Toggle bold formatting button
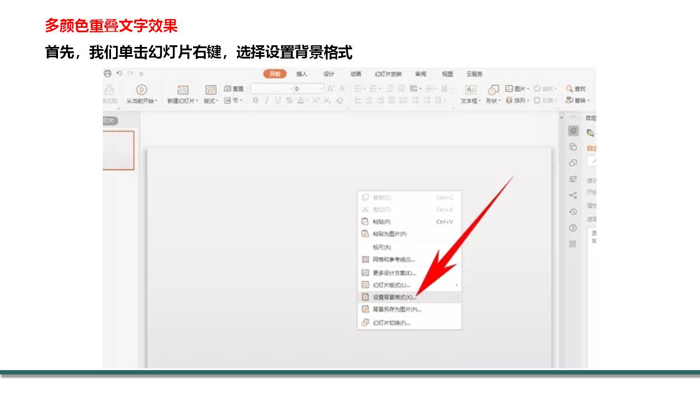The height and width of the screenshot is (393, 700). click(x=255, y=100)
